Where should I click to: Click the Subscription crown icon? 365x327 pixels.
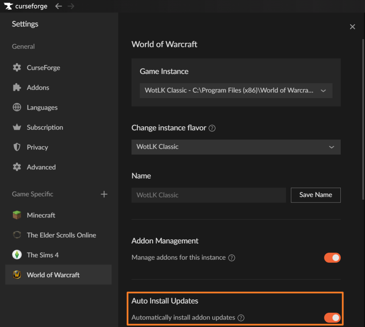coord(17,127)
